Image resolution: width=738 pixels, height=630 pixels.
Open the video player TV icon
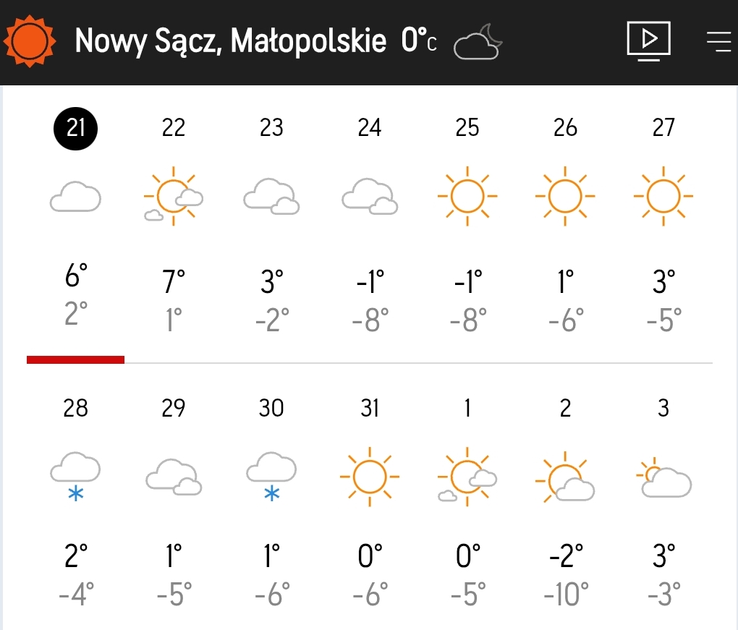648,41
